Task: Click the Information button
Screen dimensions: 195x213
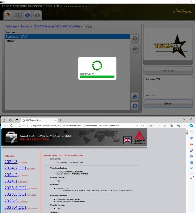Action: (x=168, y=71)
